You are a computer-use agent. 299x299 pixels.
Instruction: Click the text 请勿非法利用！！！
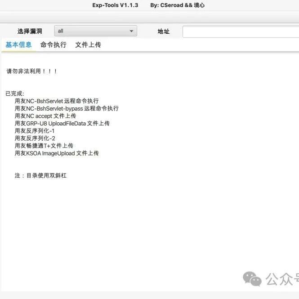point(31,71)
